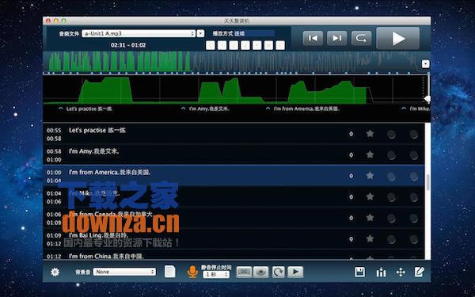Open the audio file combo box a-Unit1 A.mp3
The height and width of the screenshot is (297, 475).
(139, 33)
